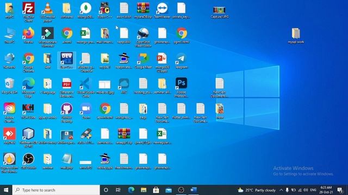Select the seminar folder icon

pyautogui.click(x=47, y=159)
